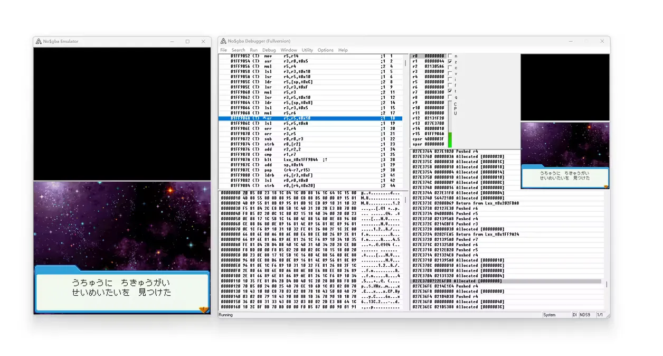The height and width of the screenshot is (356, 663).
Task: Expand the Options menu
Action: tap(325, 50)
